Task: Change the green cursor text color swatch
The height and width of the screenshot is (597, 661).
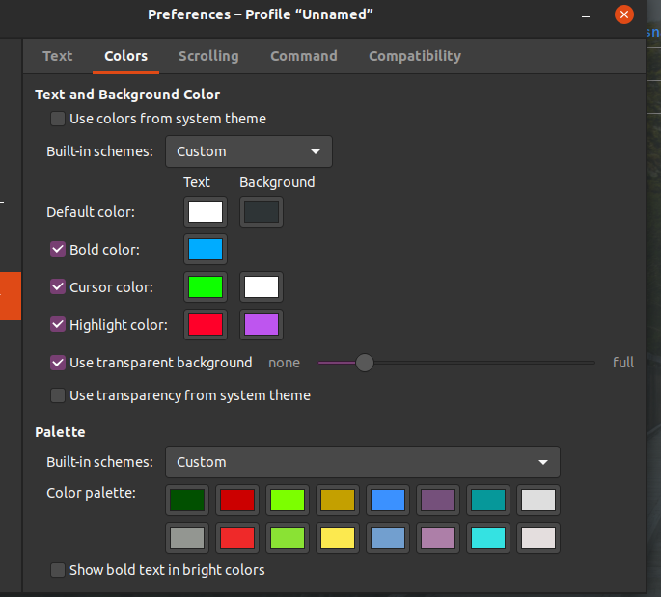Action: click(x=206, y=286)
